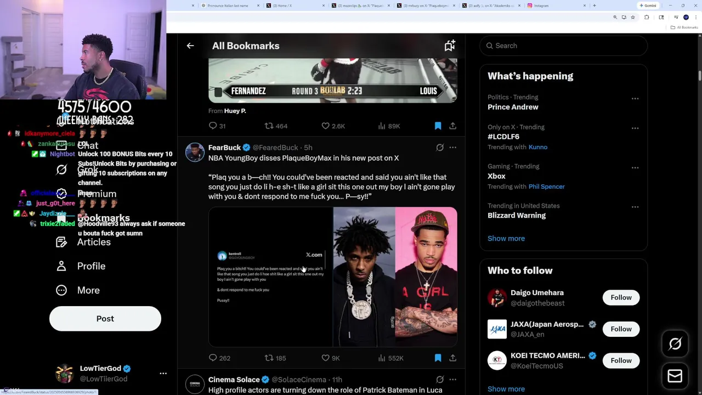Open Daigo Umehara profile avatar
Viewport: 702px width, 395px height.
point(497,298)
